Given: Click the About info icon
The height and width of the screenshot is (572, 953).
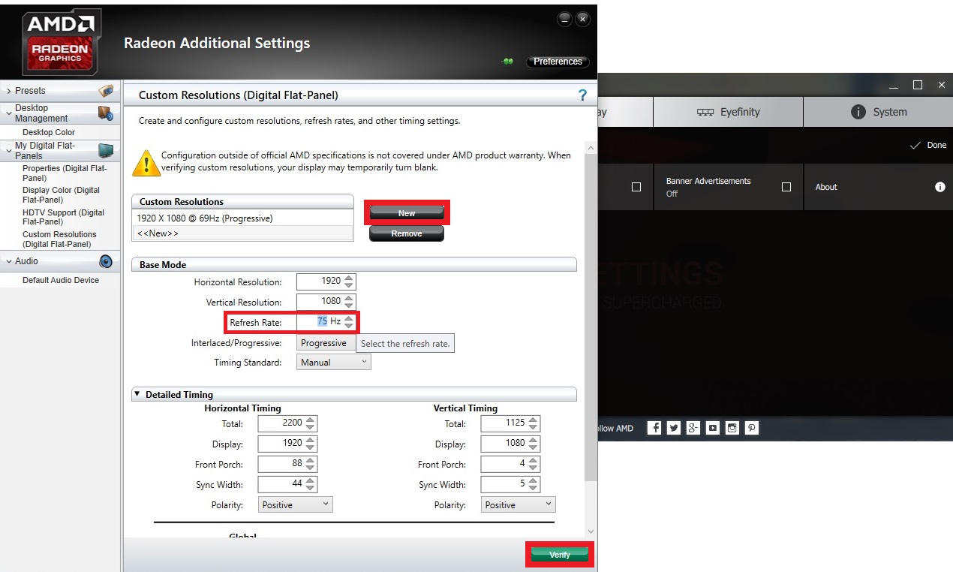Looking at the screenshot, I should (x=939, y=187).
